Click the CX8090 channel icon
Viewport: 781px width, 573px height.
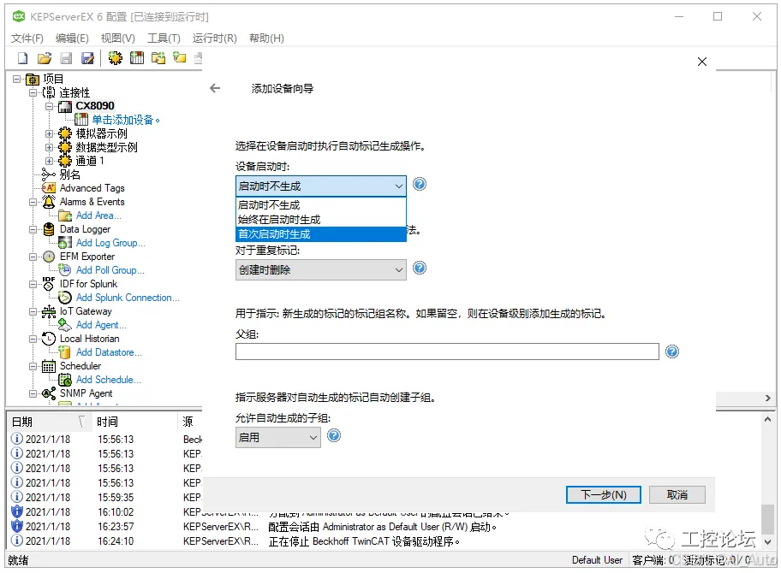tap(65, 106)
